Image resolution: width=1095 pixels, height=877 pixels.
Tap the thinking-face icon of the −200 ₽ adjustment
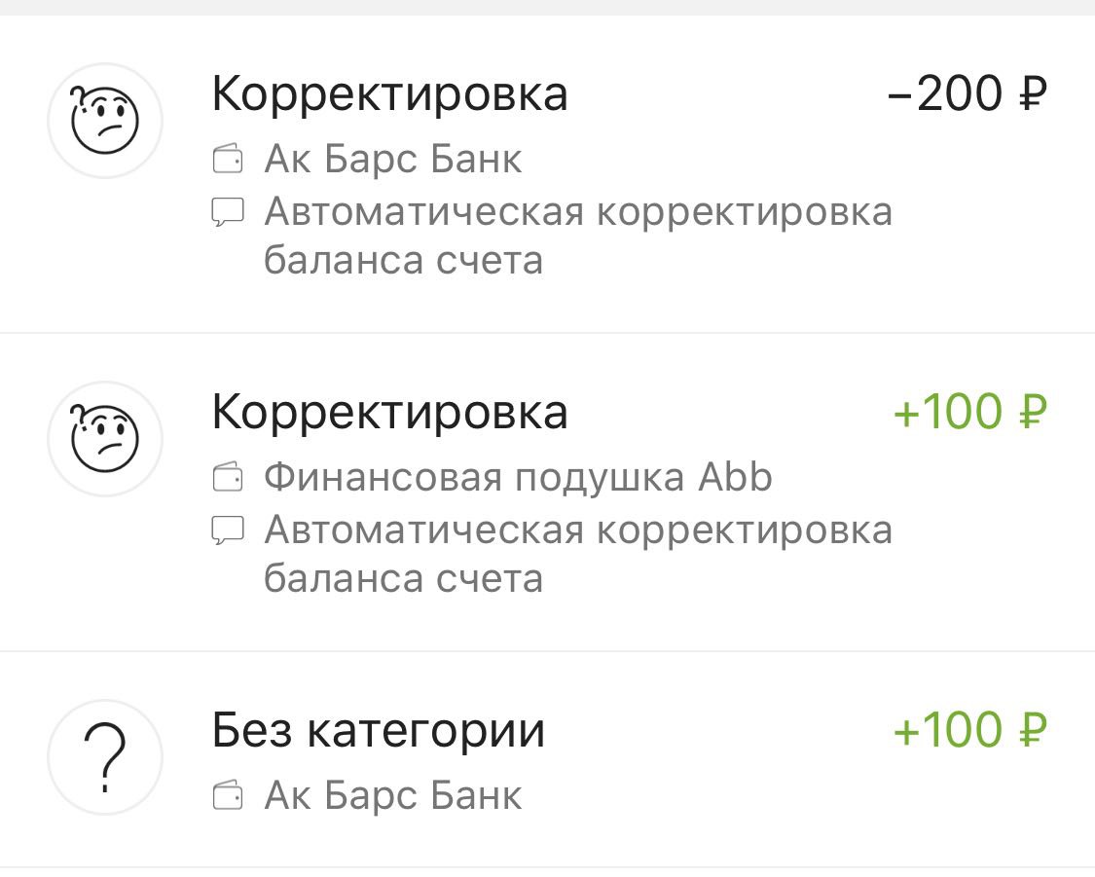[x=105, y=121]
